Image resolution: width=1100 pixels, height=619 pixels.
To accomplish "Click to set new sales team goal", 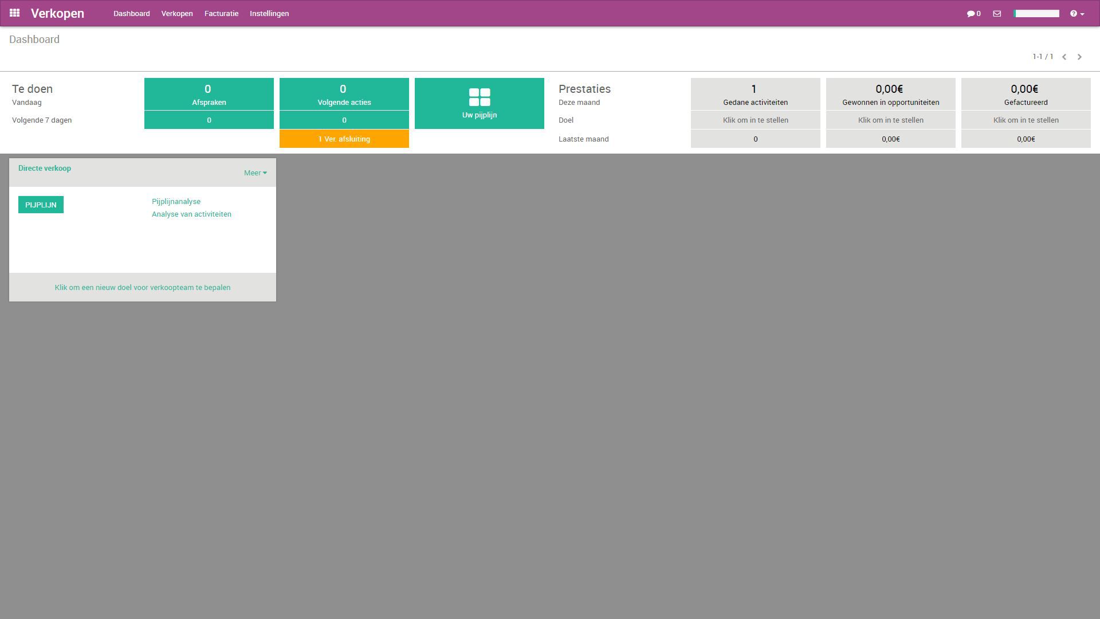I will [x=142, y=287].
